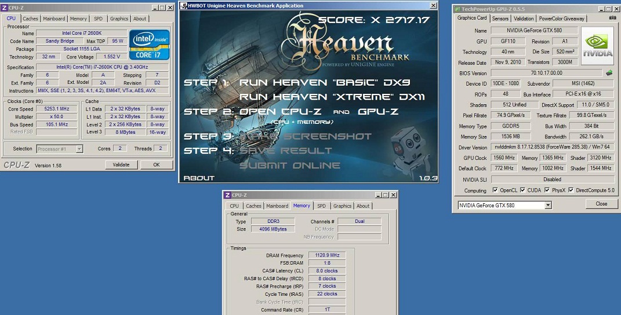Click the NVIDIA logo in GPU-Z

[597, 45]
